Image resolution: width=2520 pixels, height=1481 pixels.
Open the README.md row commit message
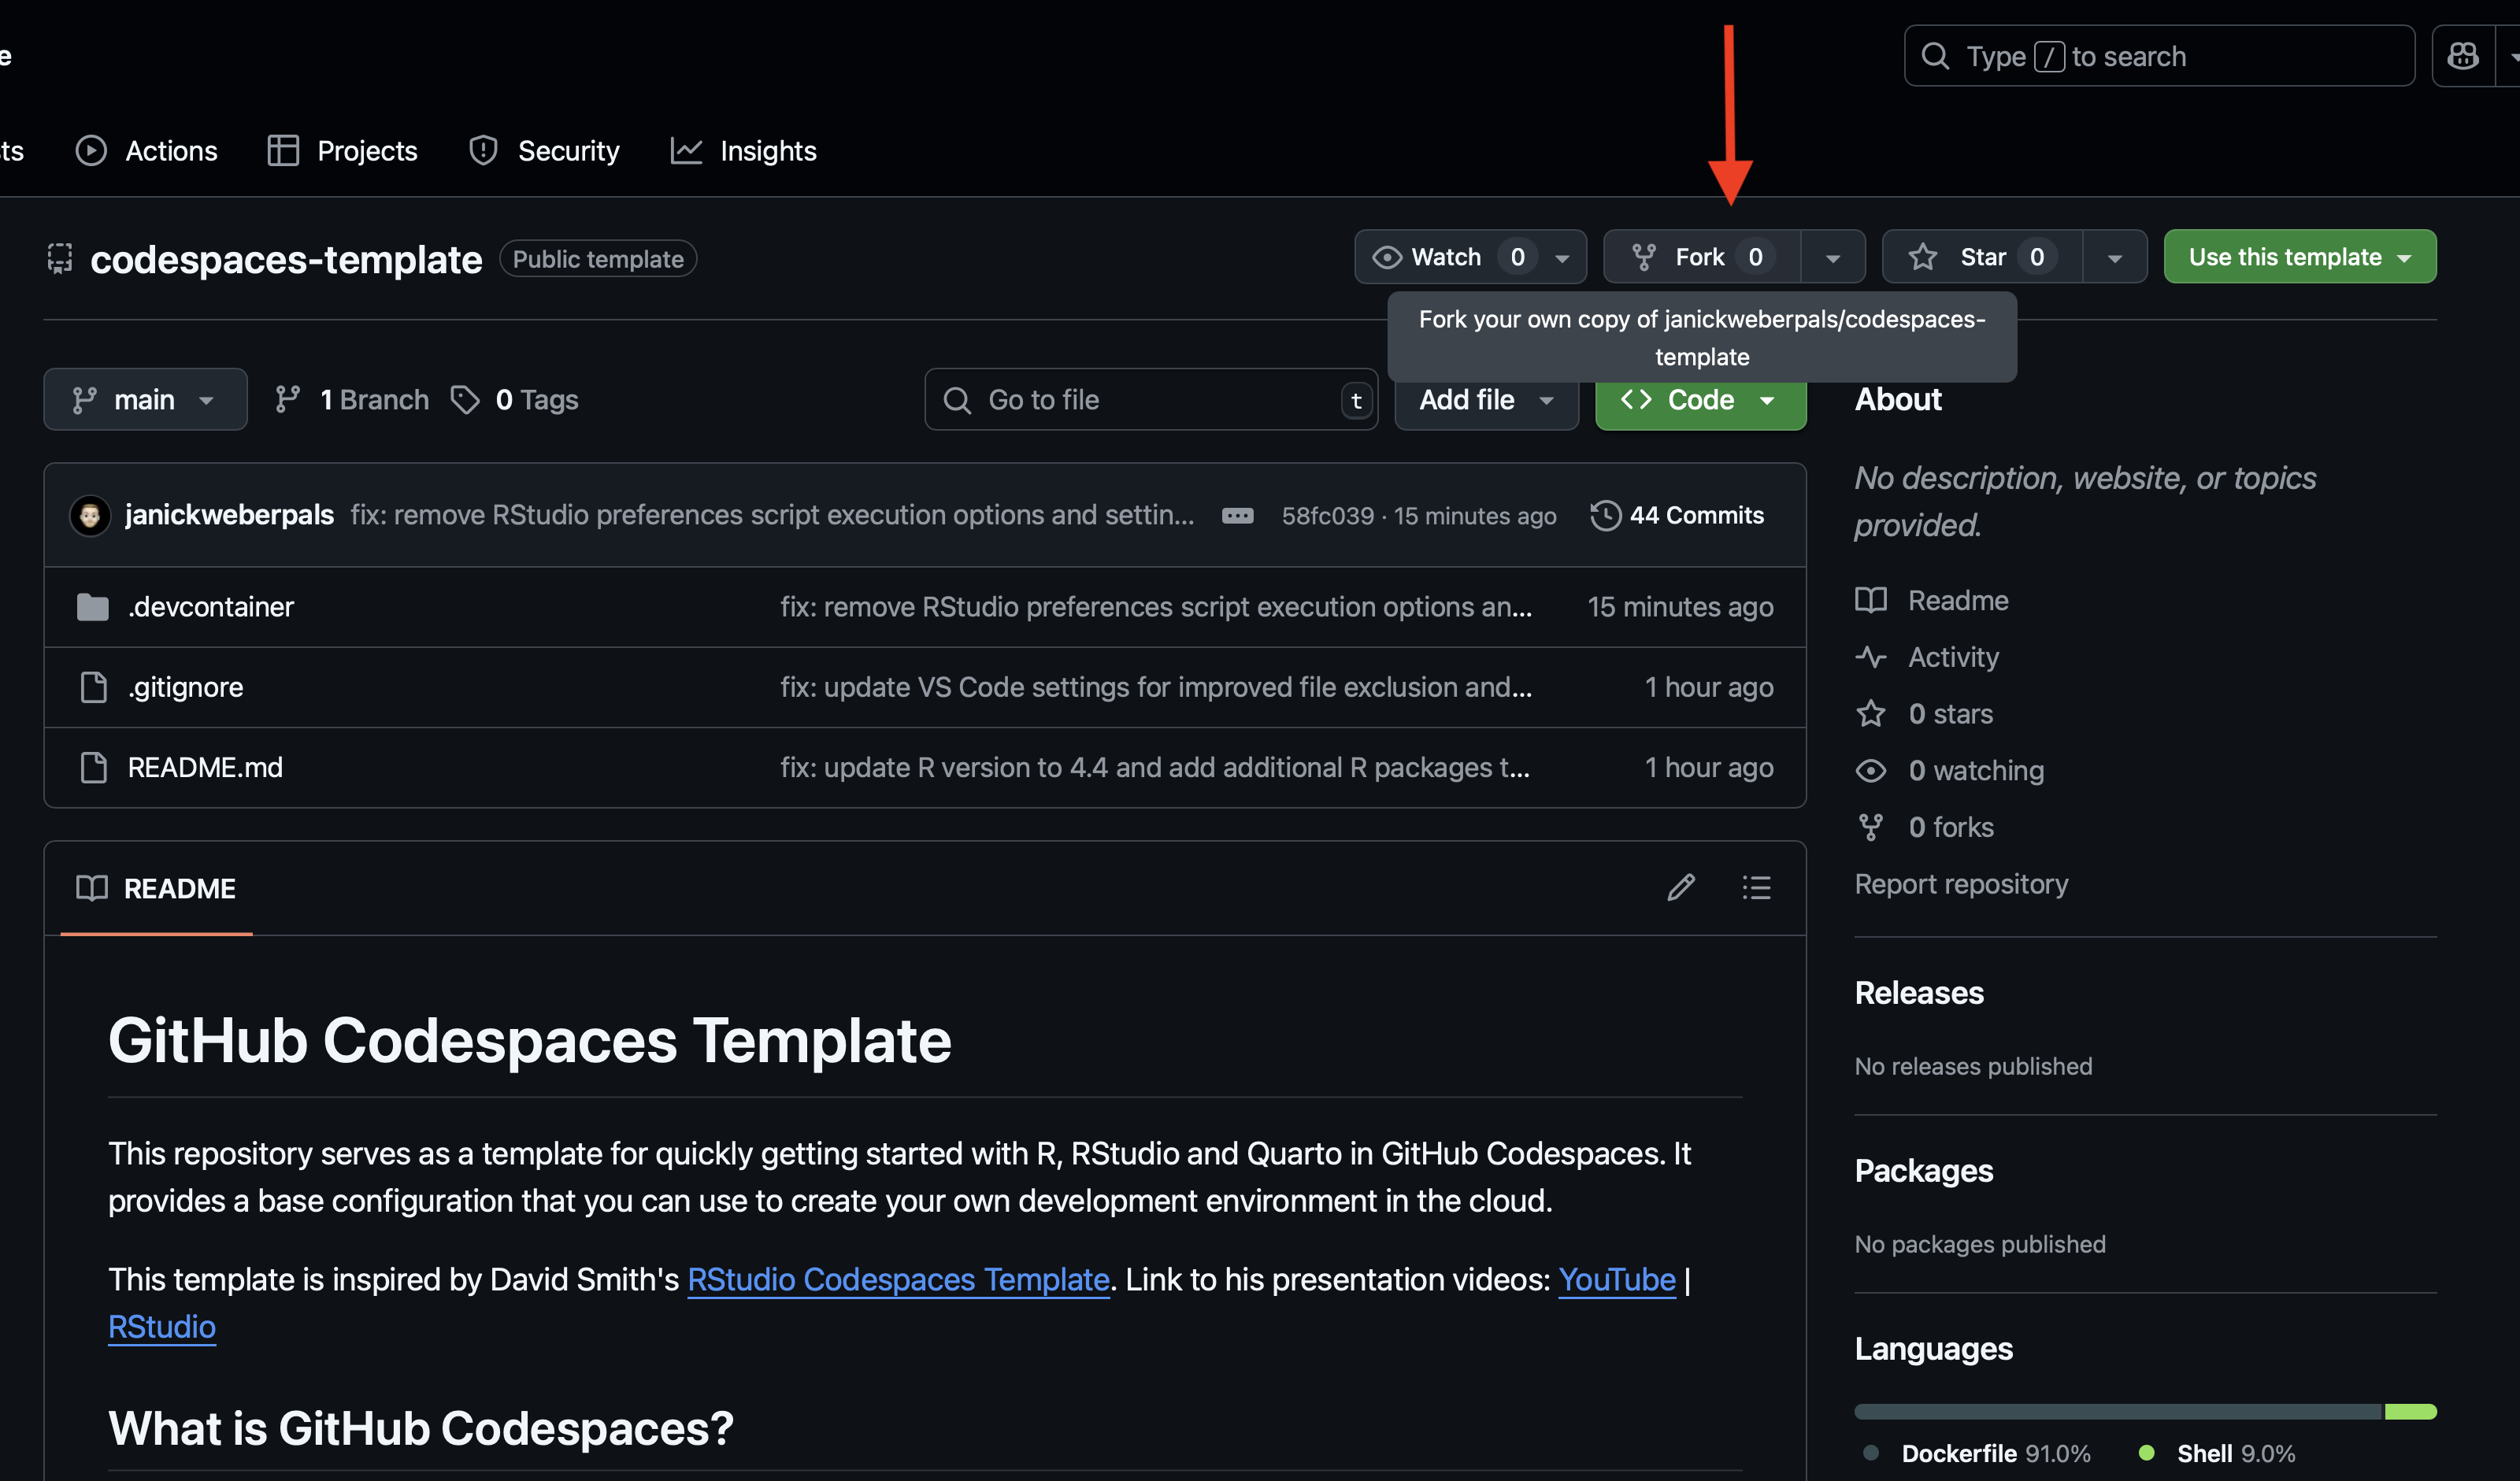point(1155,767)
